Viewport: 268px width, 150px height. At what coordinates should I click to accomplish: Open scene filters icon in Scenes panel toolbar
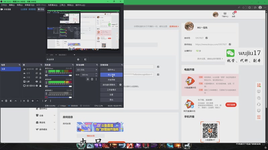(11, 101)
